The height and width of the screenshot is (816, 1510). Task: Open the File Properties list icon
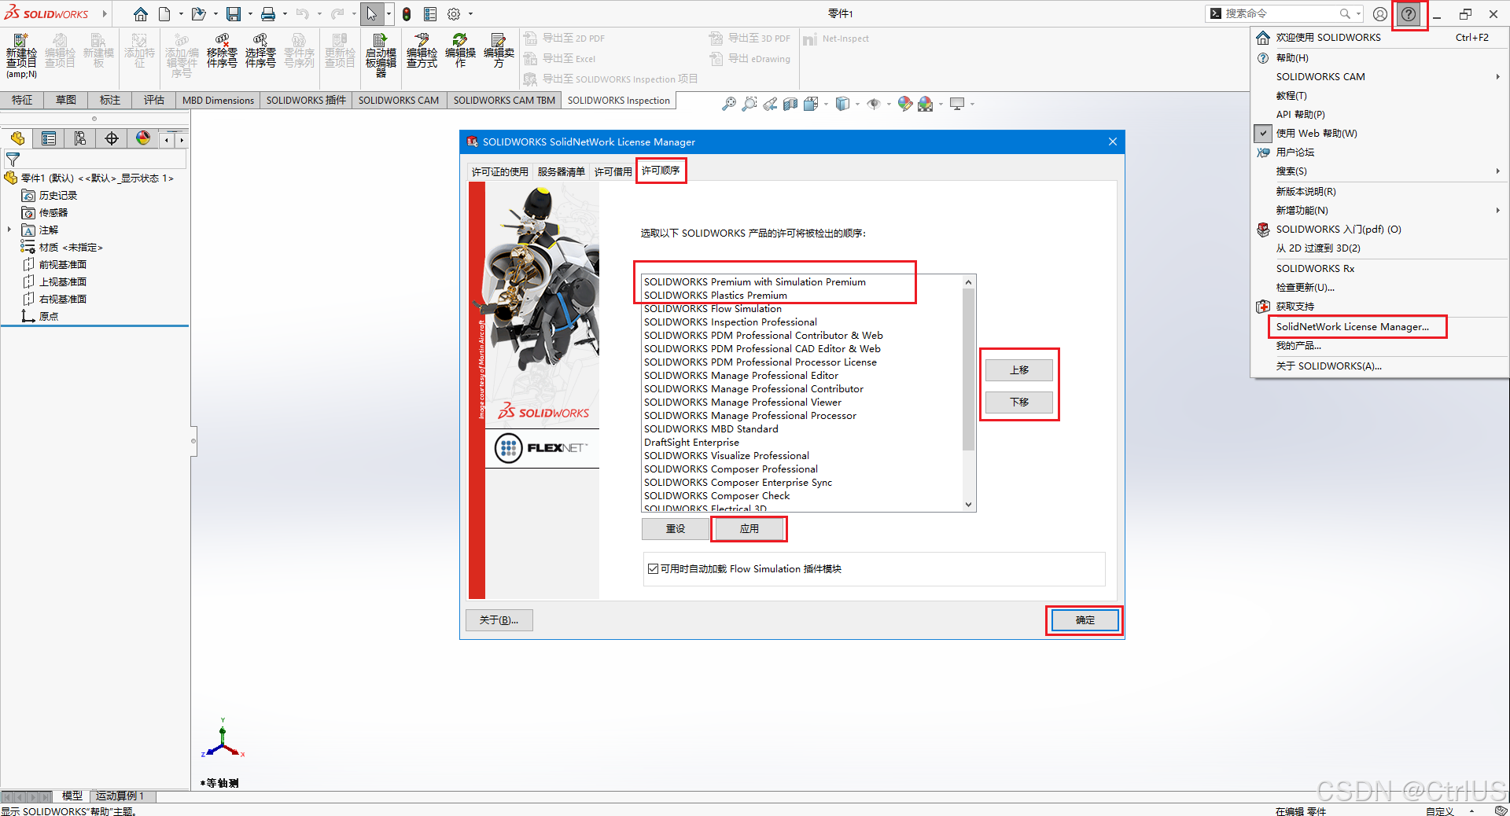pyautogui.click(x=430, y=14)
